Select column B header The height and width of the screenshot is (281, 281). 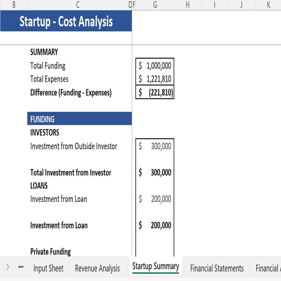tap(14, 5)
